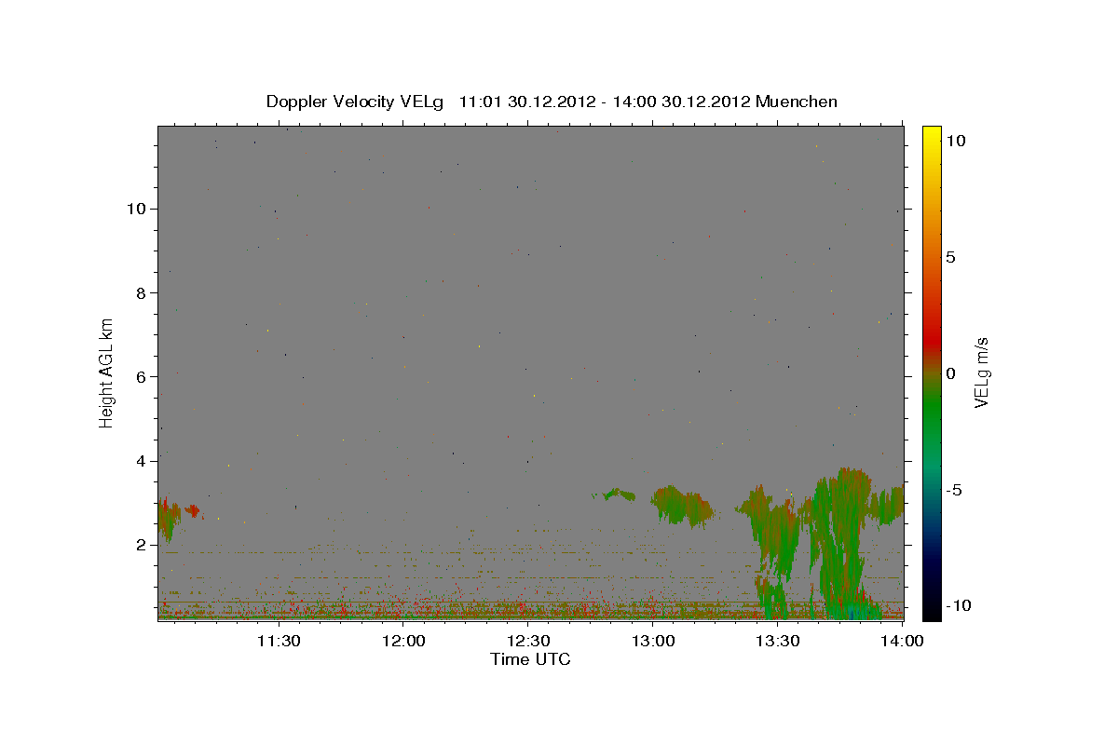The height and width of the screenshot is (745, 1118).
Task: Click the height tick label 4
Action: click(141, 461)
